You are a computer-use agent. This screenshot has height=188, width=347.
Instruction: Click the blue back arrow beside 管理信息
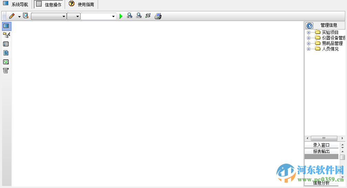tap(309, 26)
